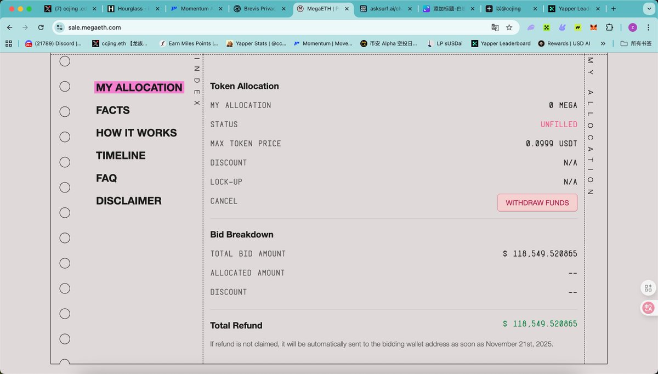Select MY ALLOCATION in the index
Screen dimensions: 658x374
pos(139,88)
